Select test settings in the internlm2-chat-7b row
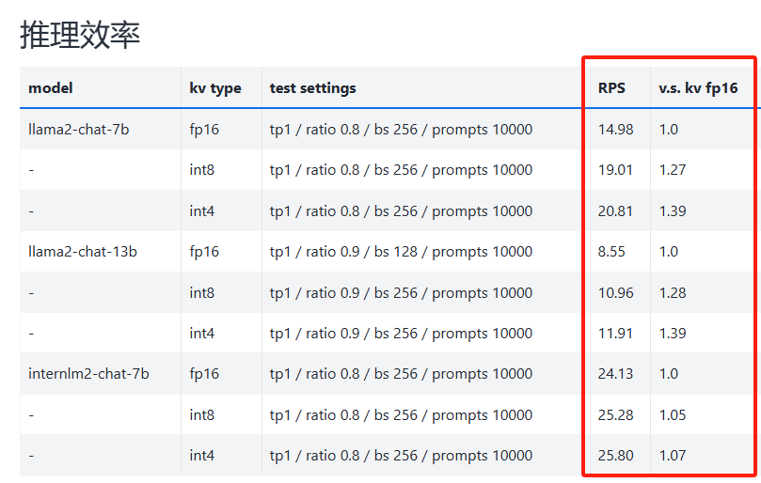The height and width of the screenshot is (483, 761). click(x=401, y=374)
